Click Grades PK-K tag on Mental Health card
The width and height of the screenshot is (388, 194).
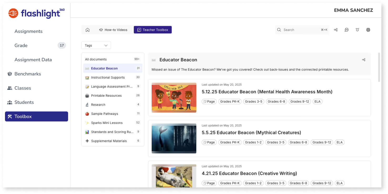tap(230, 101)
